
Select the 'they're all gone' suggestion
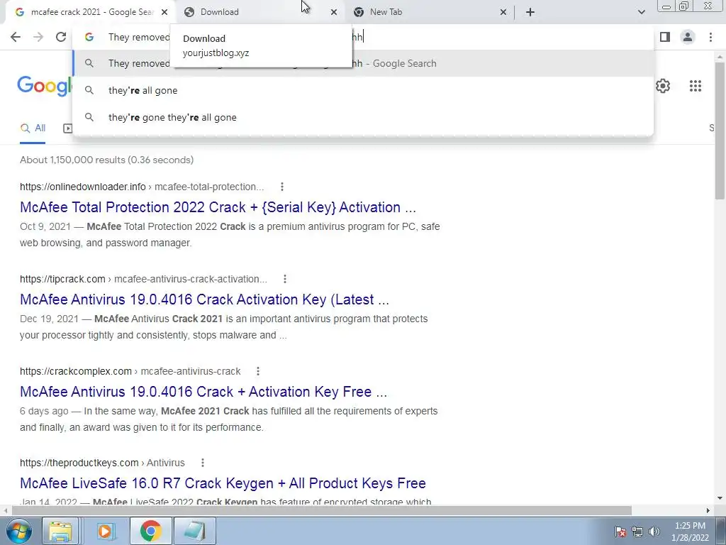point(363,90)
